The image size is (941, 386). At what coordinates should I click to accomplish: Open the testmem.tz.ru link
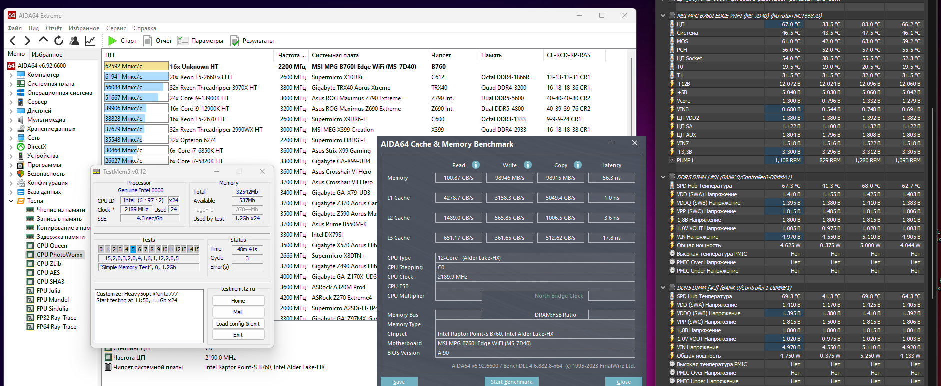pyautogui.click(x=238, y=289)
